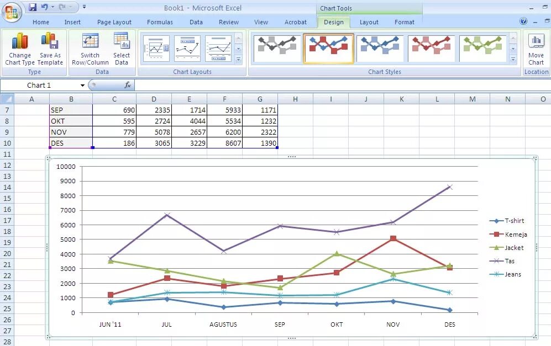Save the workbook with the floppy icon
551x346 pixels.
tap(33, 7)
